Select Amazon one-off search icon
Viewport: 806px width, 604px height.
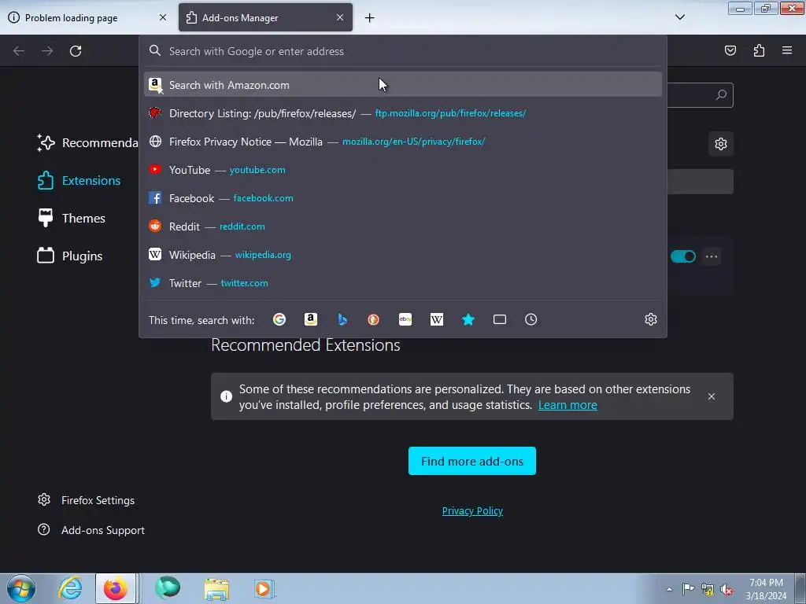(x=310, y=319)
